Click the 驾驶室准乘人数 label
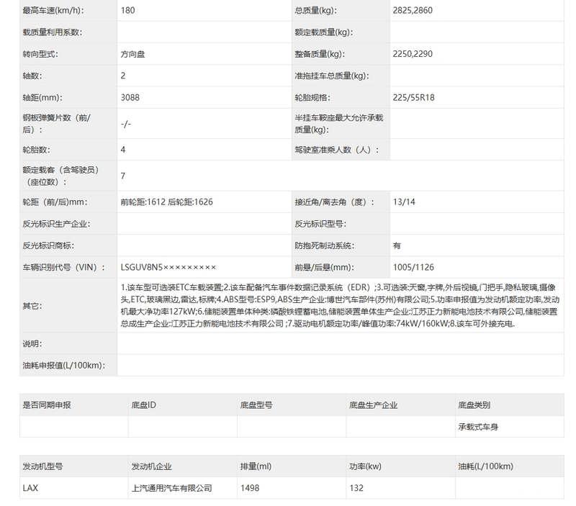The height and width of the screenshot is (506, 576). (336, 150)
